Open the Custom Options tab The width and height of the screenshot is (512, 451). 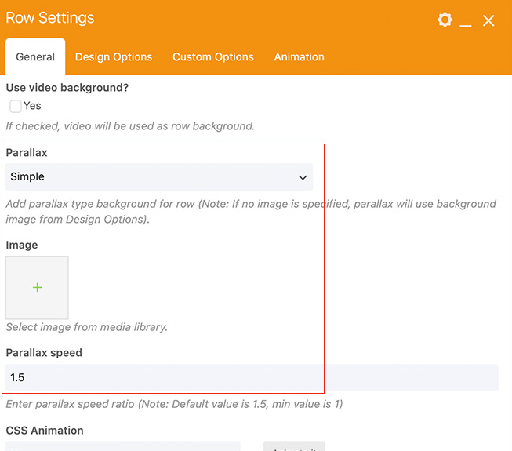(x=213, y=56)
